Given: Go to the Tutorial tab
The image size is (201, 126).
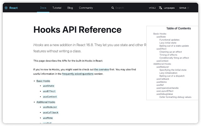Looking at the screenshot, I should click(57, 8).
